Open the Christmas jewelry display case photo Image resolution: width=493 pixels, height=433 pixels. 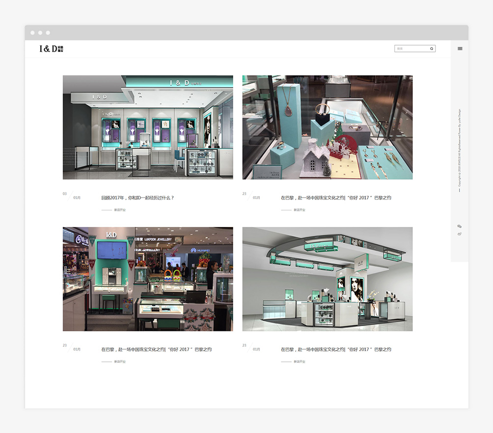pyautogui.click(x=327, y=127)
